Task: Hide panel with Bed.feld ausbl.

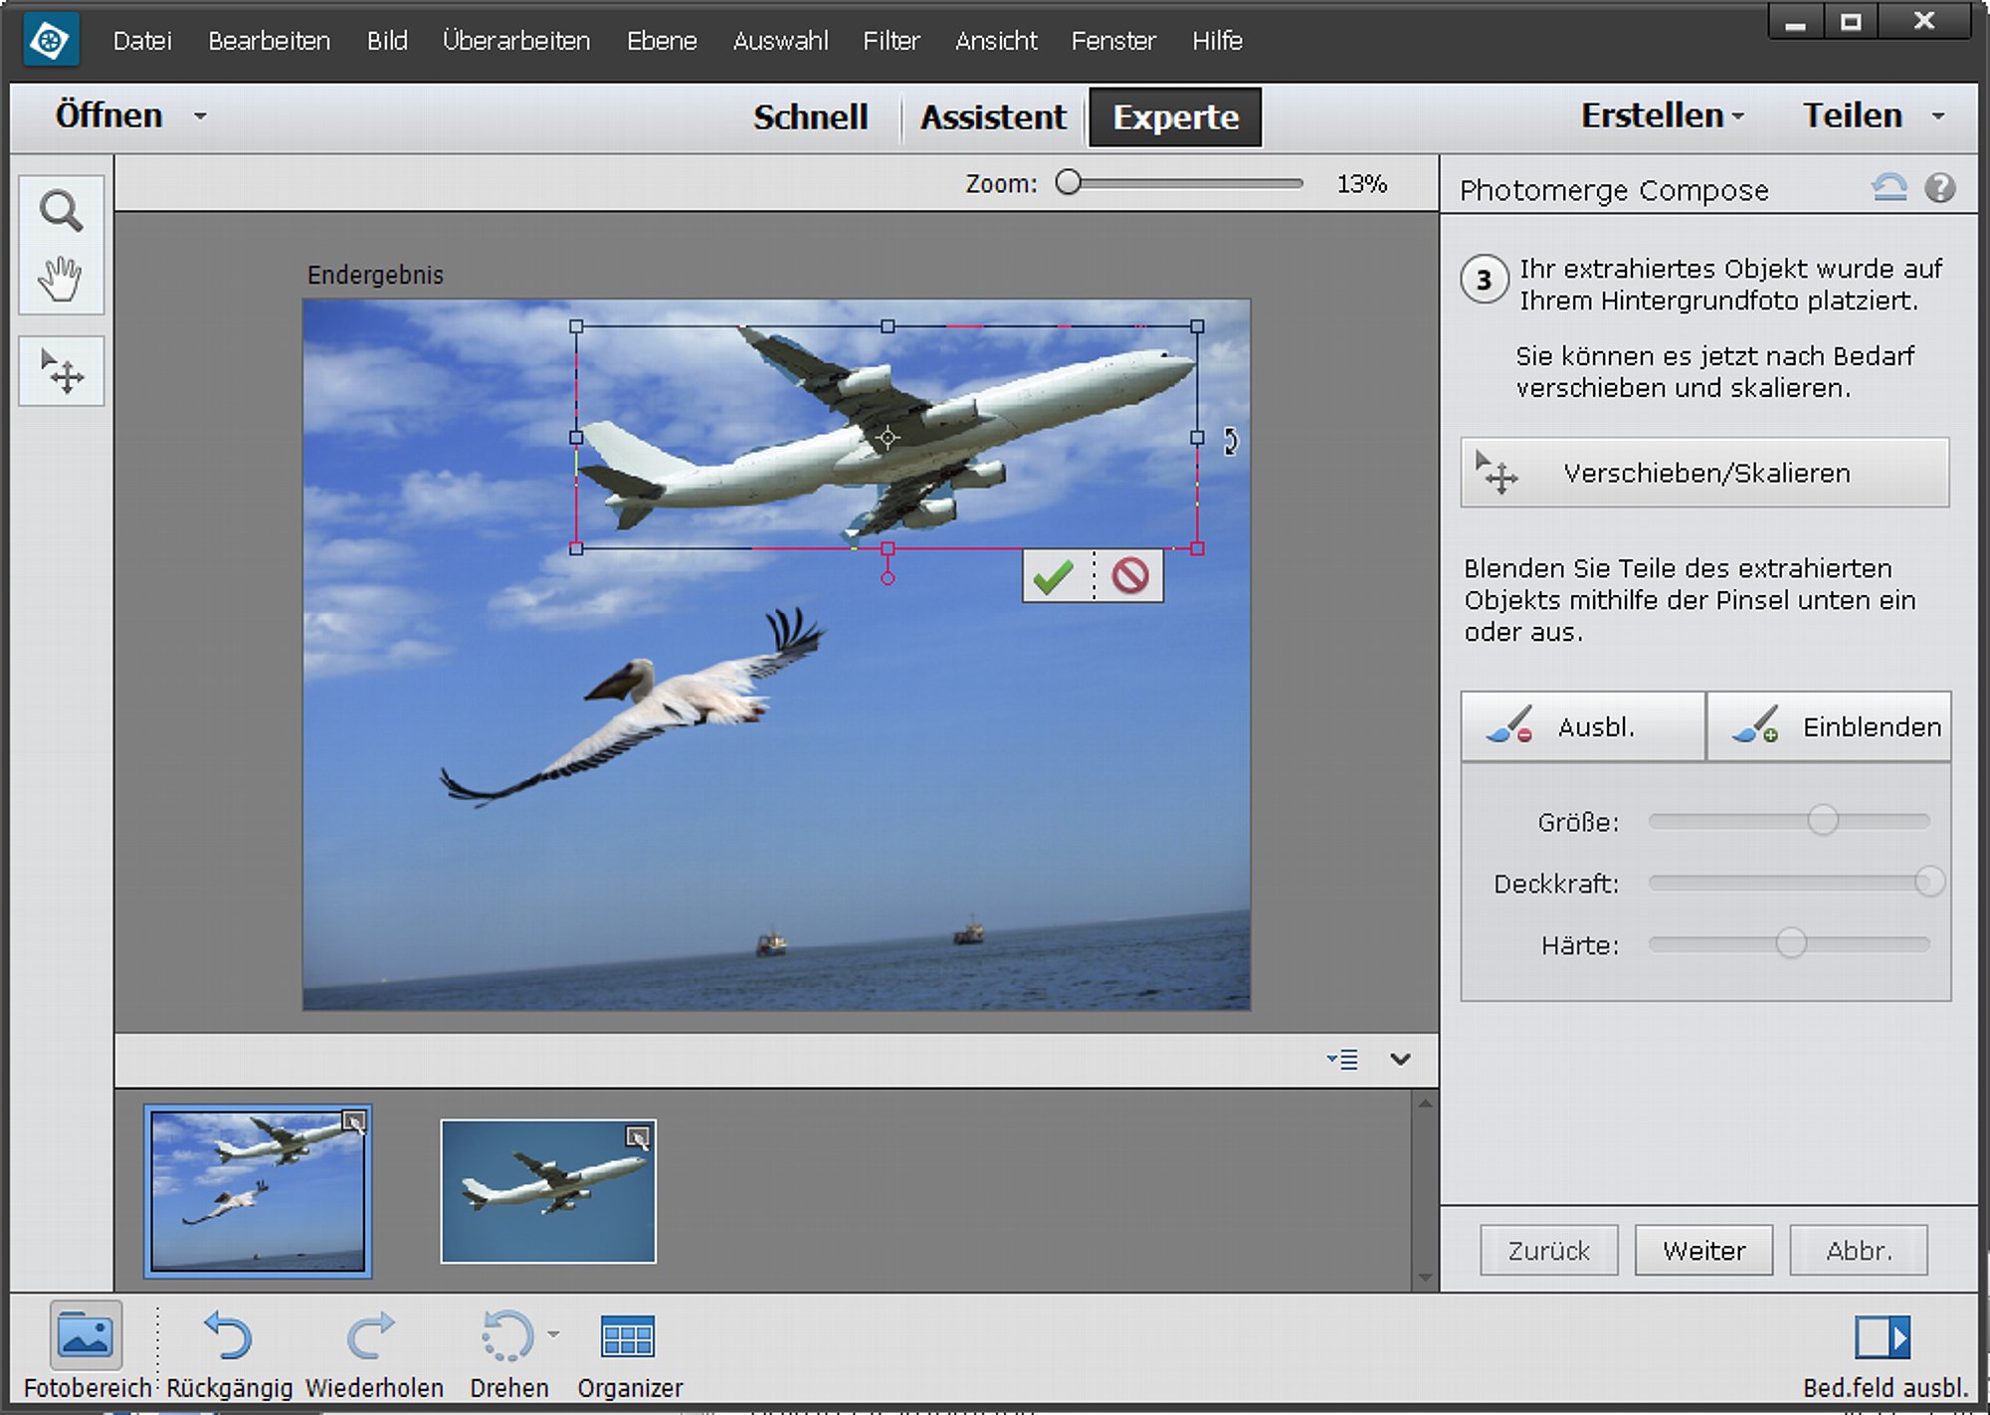Action: 1885,1353
